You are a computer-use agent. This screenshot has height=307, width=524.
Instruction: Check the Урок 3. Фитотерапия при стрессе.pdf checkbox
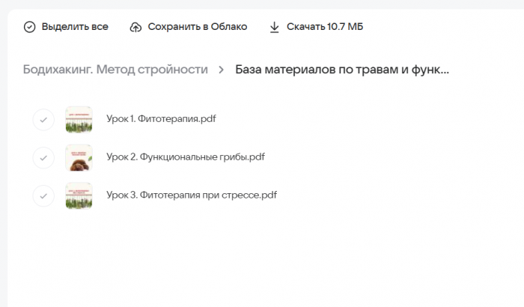(43, 195)
